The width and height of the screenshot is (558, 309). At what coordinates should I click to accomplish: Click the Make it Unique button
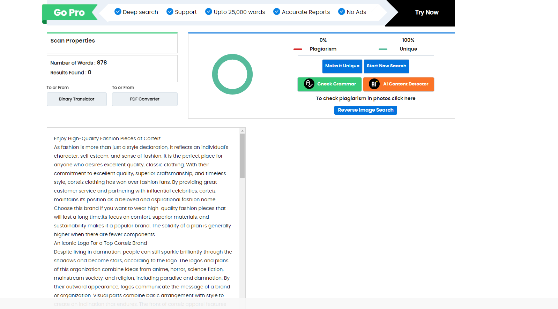[342, 66]
